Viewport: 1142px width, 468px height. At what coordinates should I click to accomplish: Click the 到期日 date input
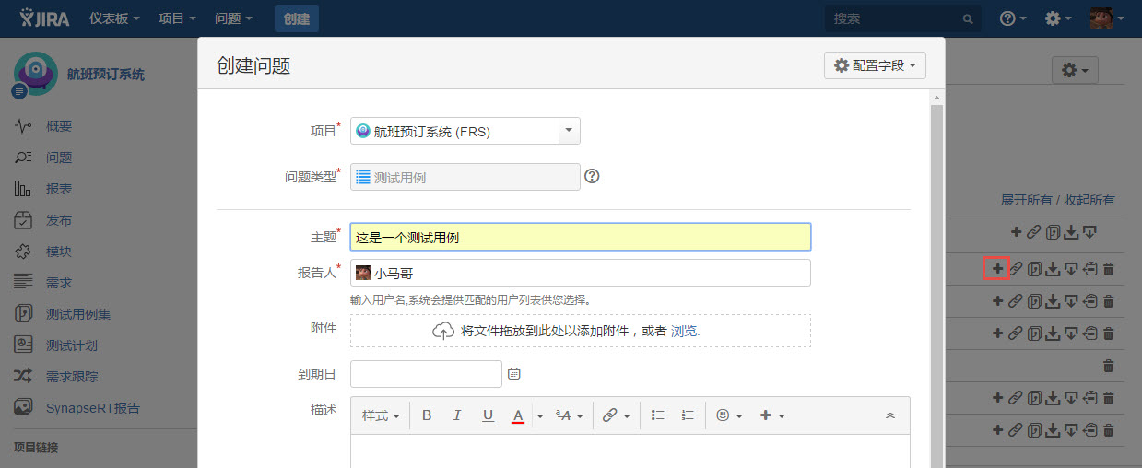click(427, 374)
